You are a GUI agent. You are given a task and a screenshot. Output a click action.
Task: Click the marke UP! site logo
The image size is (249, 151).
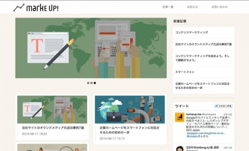[x=36, y=7]
